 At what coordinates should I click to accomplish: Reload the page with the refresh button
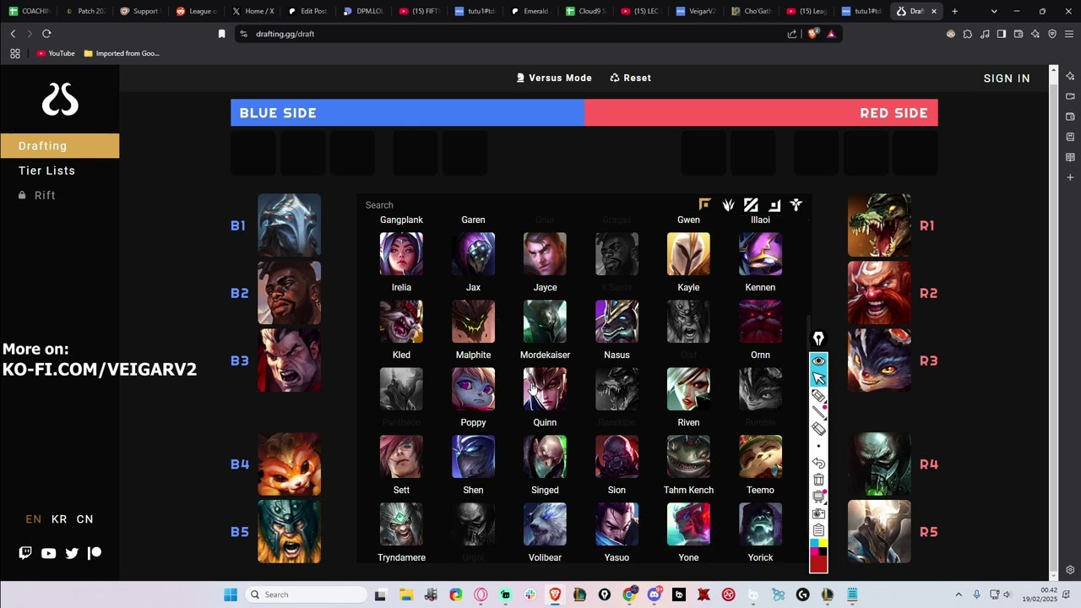click(x=46, y=34)
